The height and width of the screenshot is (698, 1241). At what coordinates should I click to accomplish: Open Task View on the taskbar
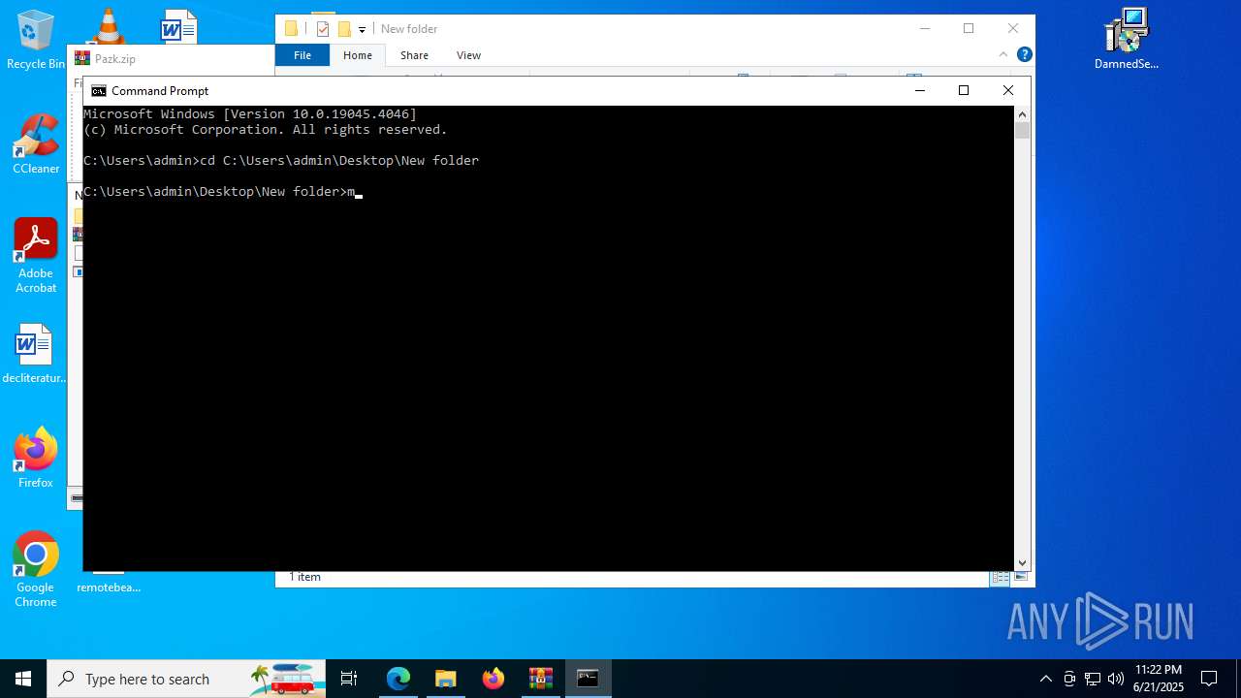coord(349,679)
